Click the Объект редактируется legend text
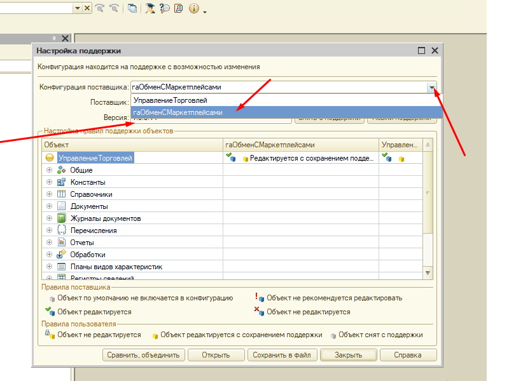This screenshot has height=381, width=509. coord(94,312)
